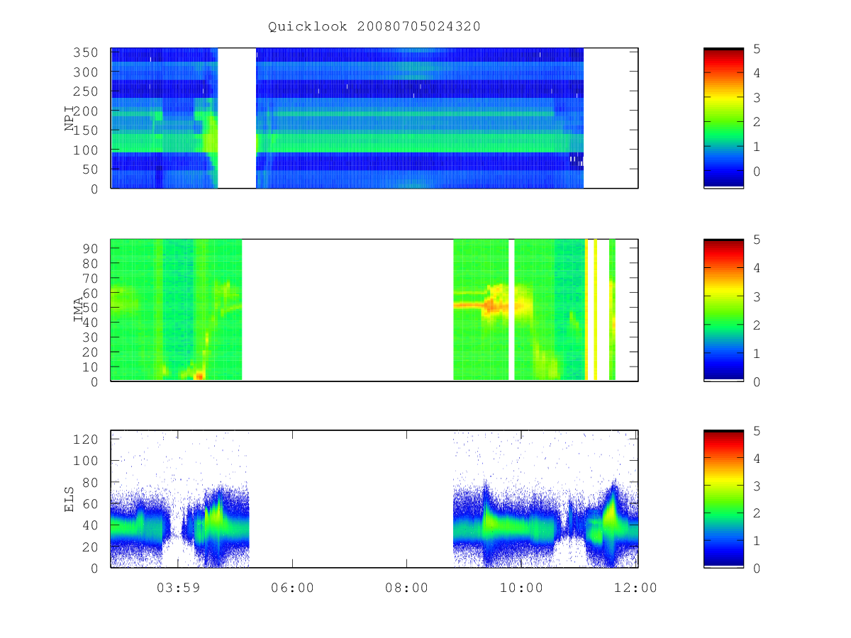
Task: Select the ELS y-axis label
Action: (x=69, y=499)
